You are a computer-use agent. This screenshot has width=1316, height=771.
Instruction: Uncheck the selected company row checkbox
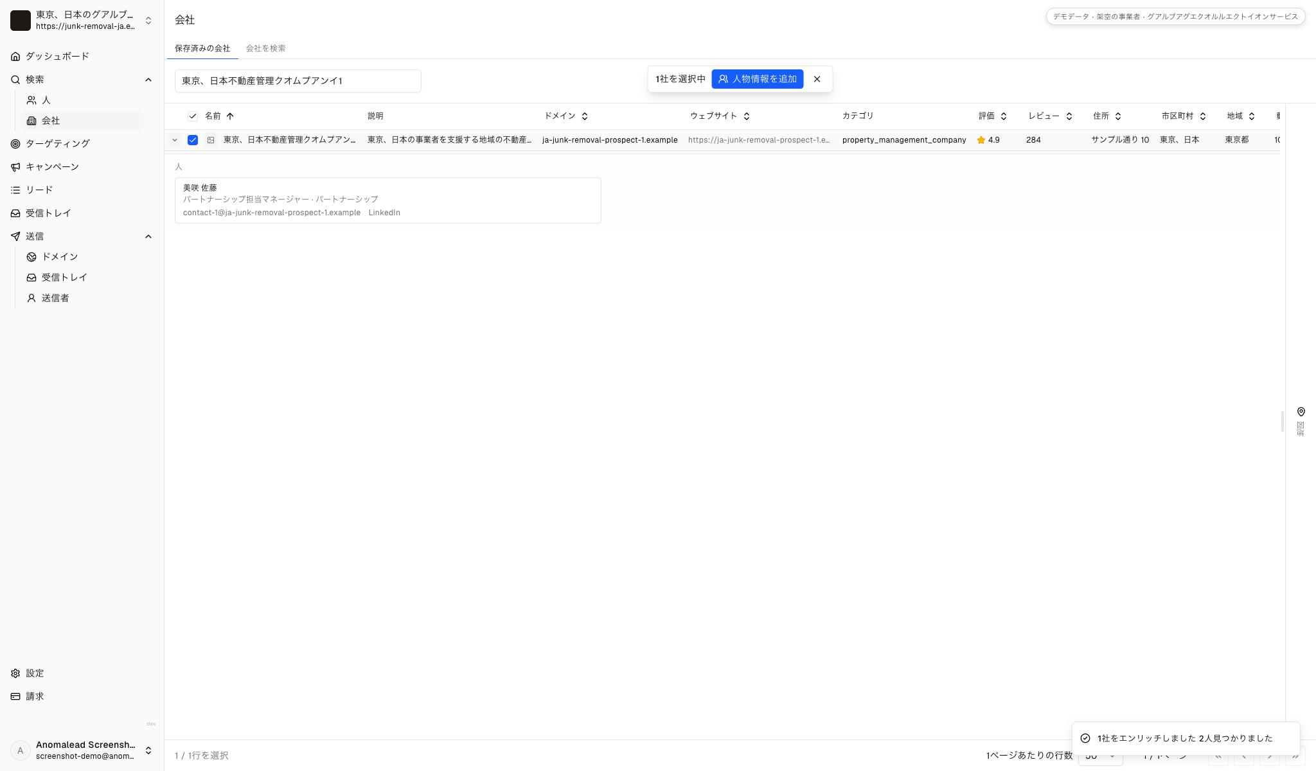(x=192, y=140)
